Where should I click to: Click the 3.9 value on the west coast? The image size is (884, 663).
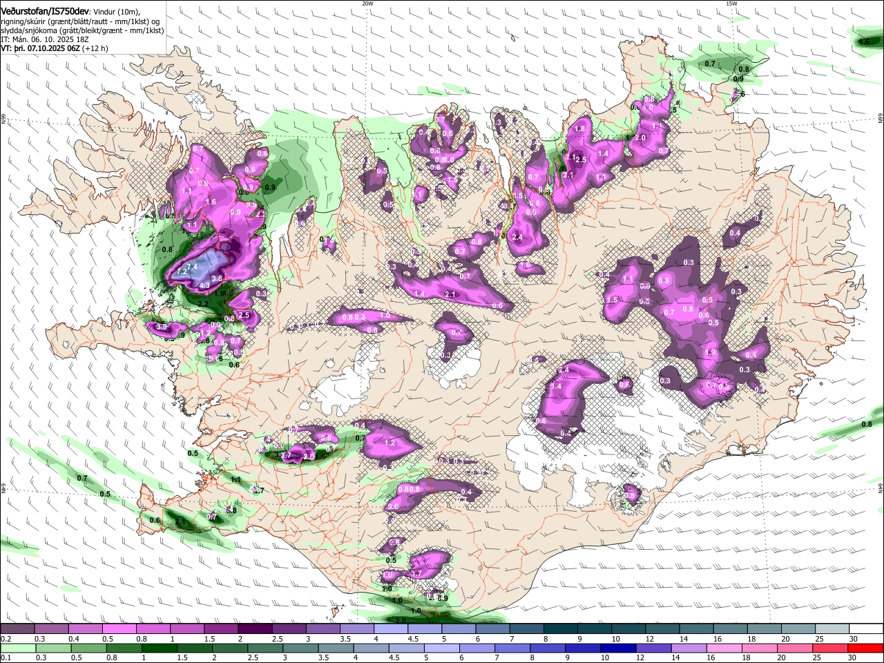coord(161,326)
